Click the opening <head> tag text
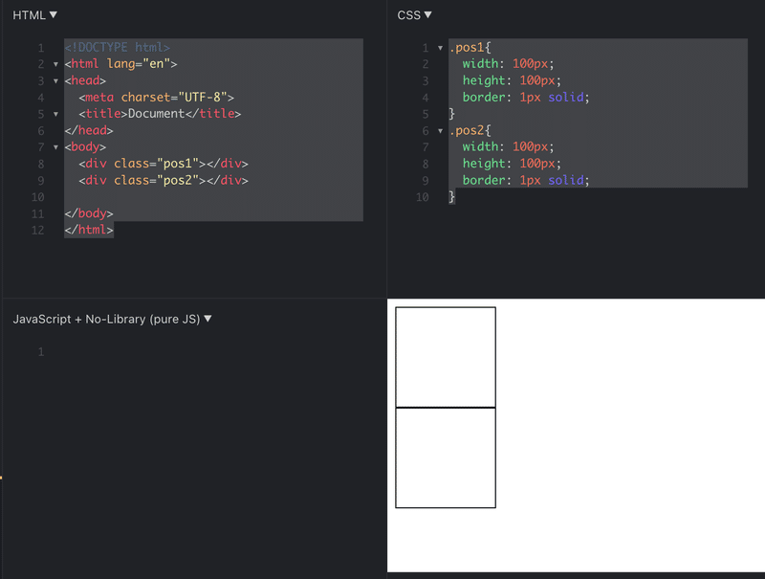 (85, 80)
